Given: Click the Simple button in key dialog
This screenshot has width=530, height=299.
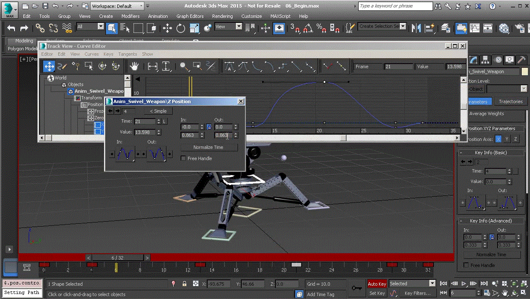Looking at the screenshot, I should [158, 111].
